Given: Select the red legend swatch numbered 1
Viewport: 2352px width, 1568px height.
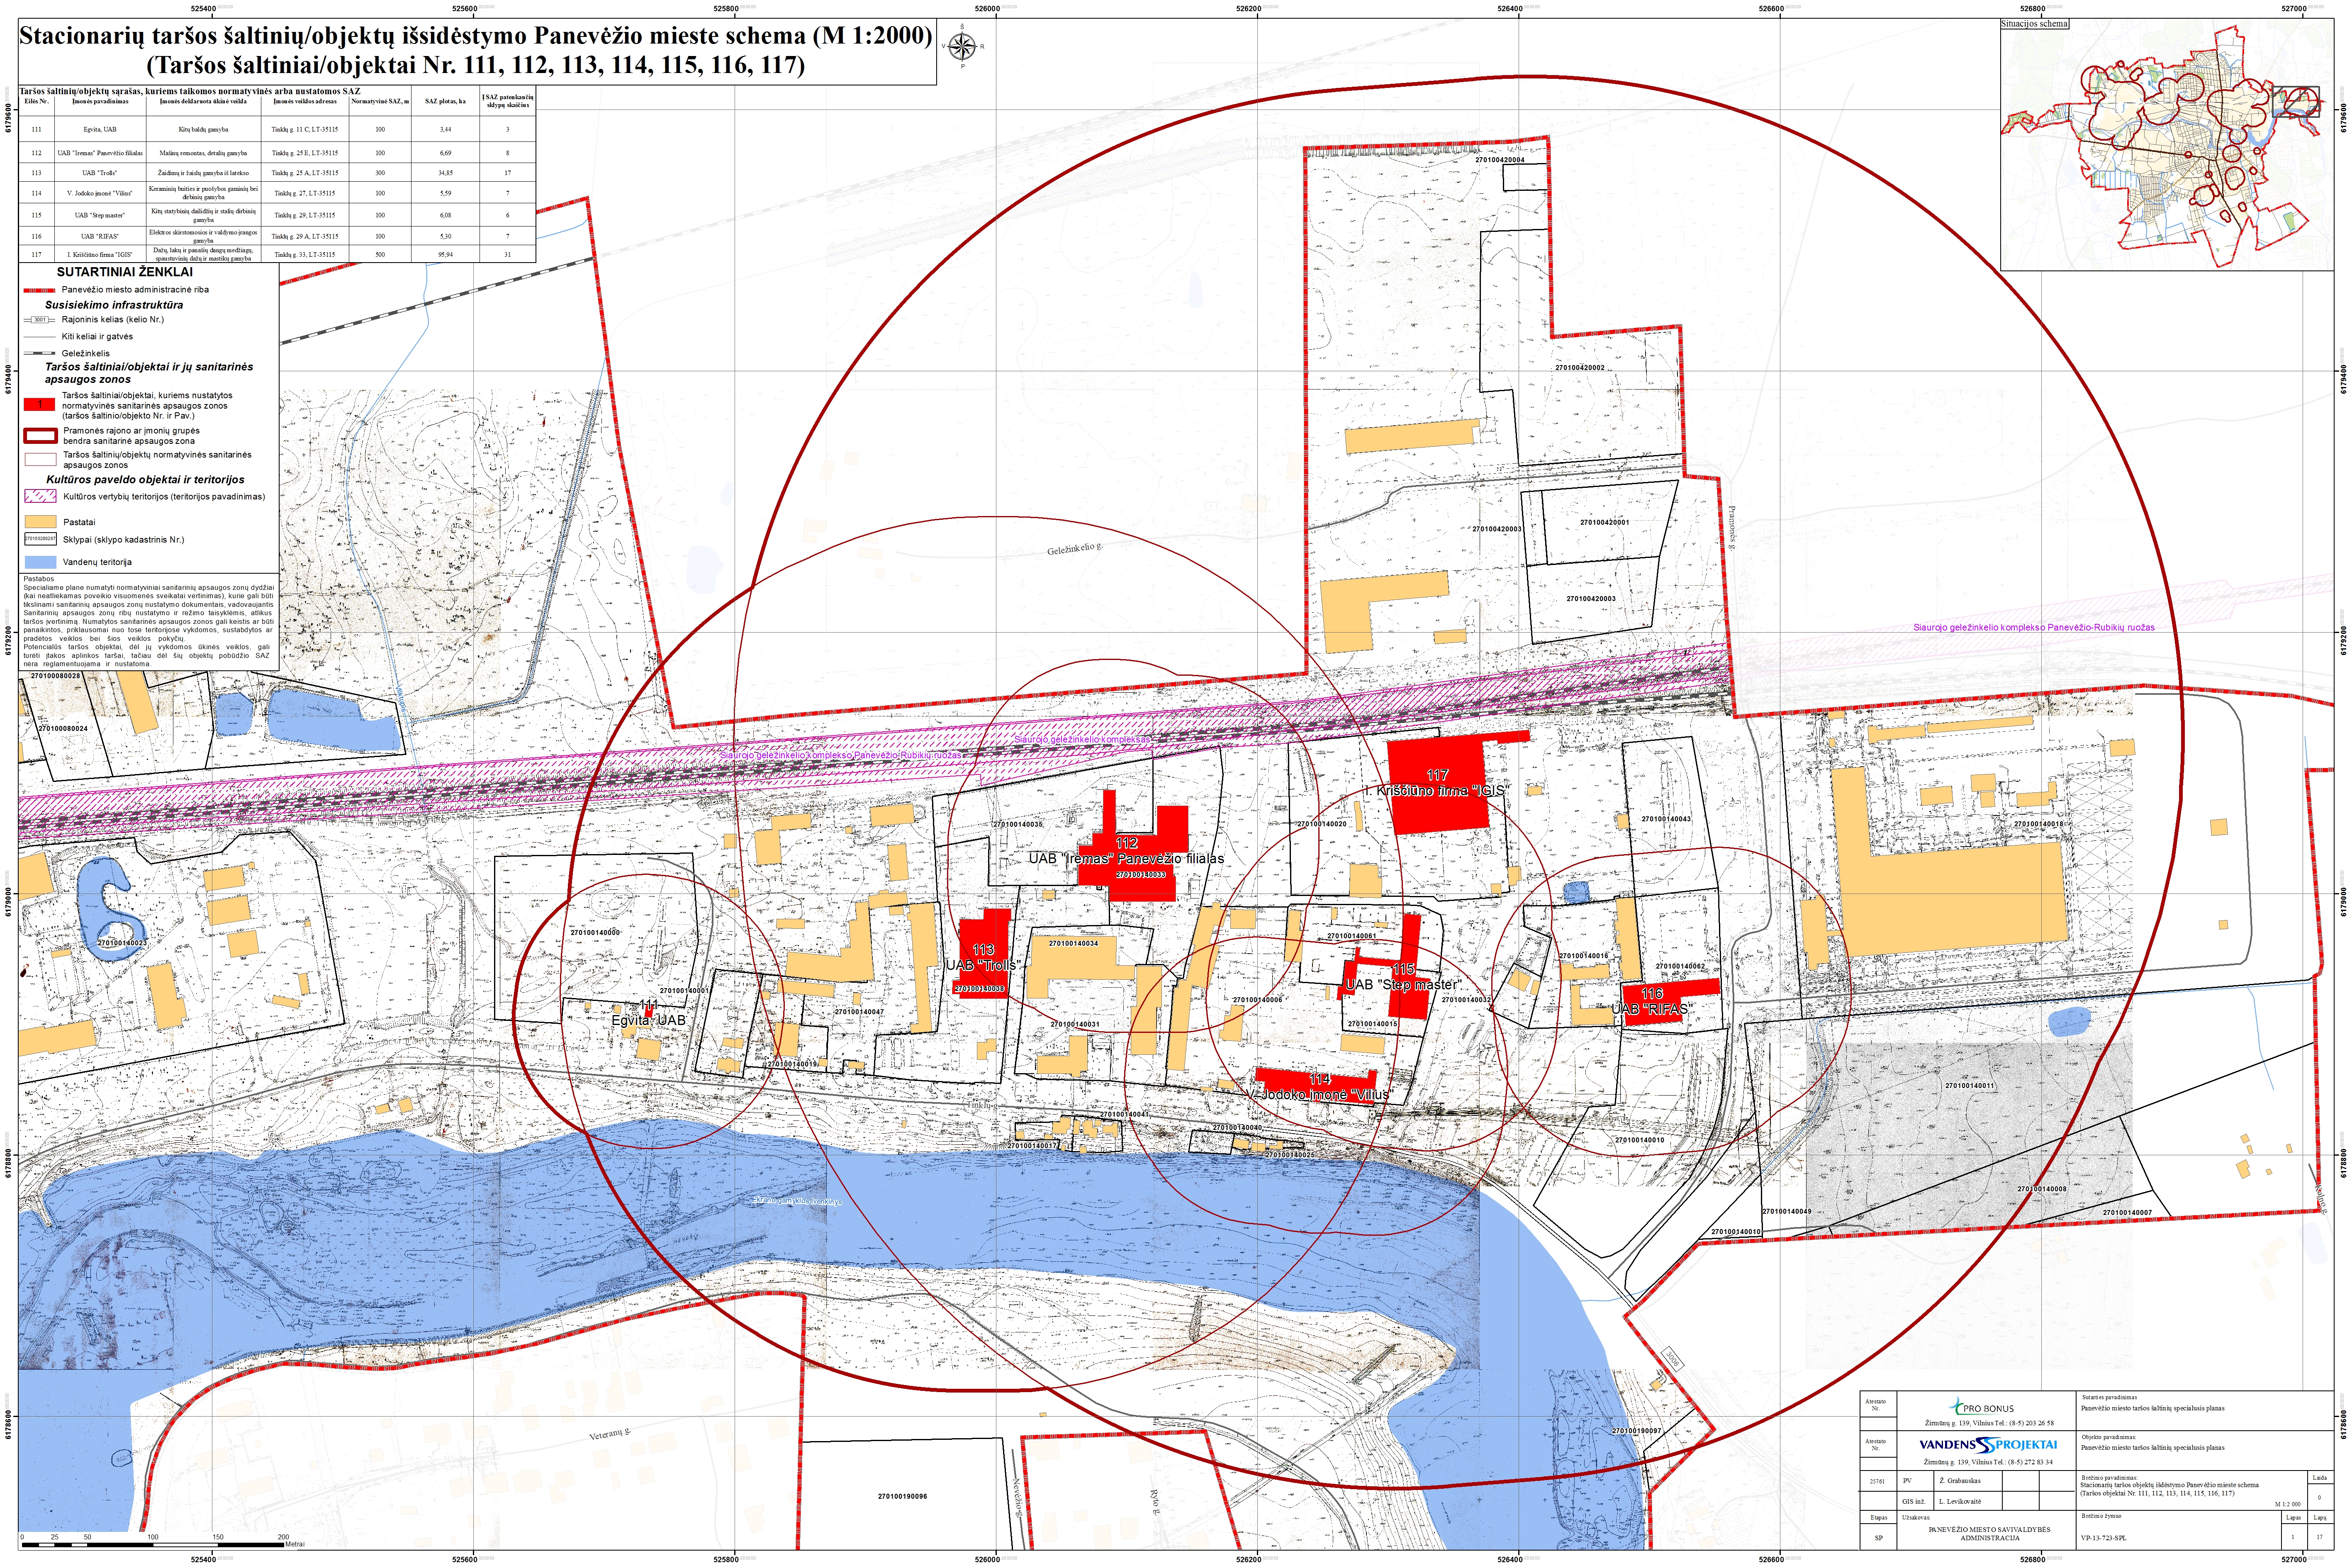Looking at the screenshot, I should (x=40, y=404).
